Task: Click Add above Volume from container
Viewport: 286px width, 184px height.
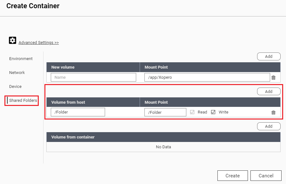Action: 269,126
